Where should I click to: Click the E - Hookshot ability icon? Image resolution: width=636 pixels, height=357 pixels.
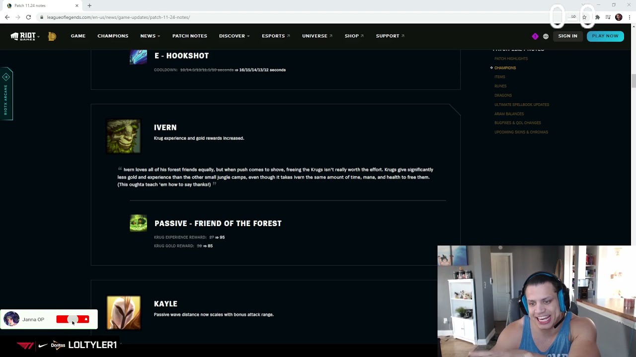tap(138, 56)
